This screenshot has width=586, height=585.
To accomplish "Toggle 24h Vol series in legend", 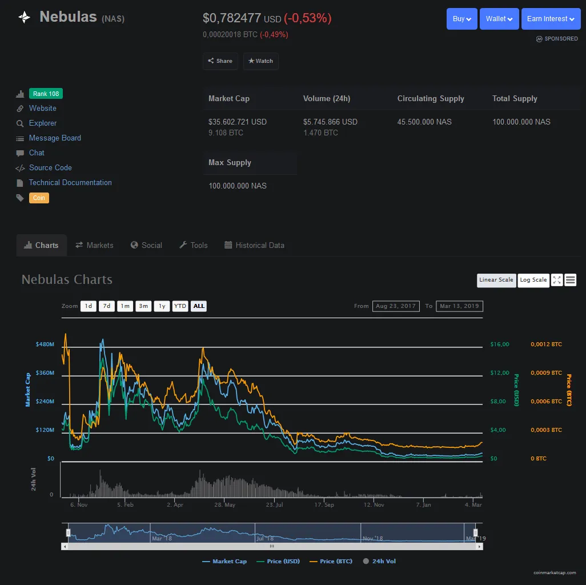I will [x=379, y=561].
